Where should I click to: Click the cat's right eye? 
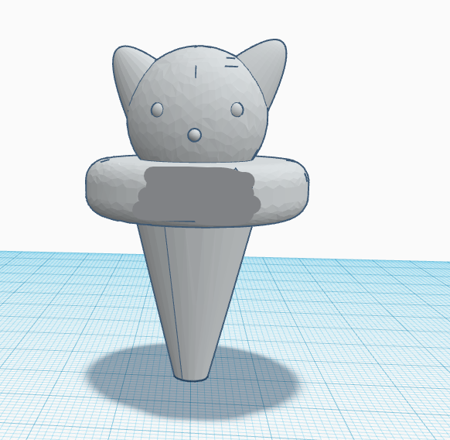[237, 109]
